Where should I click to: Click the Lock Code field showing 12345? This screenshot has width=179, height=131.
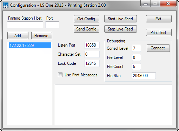pyautogui.click(x=92, y=63)
